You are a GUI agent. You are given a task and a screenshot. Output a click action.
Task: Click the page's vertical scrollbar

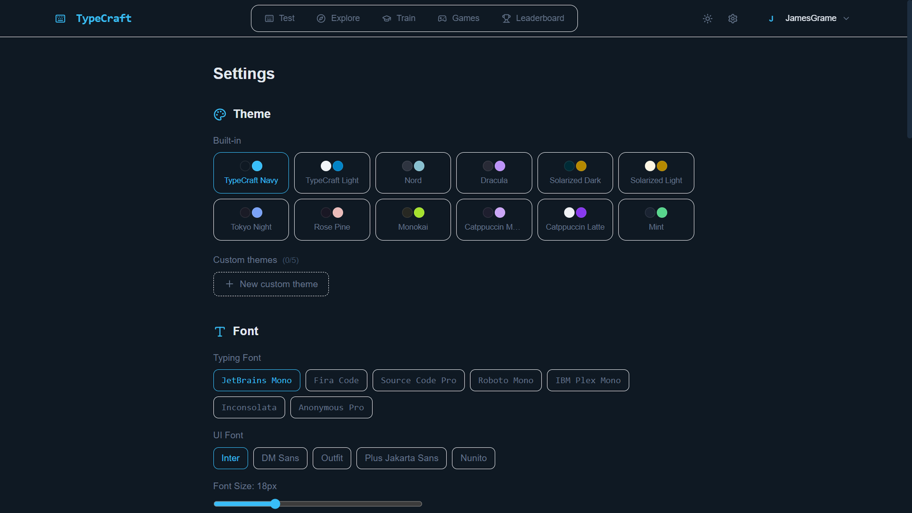click(909, 68)
